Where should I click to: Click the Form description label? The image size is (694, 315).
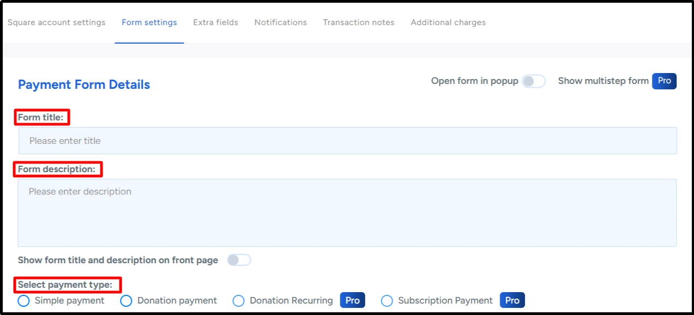coord(57,169)
